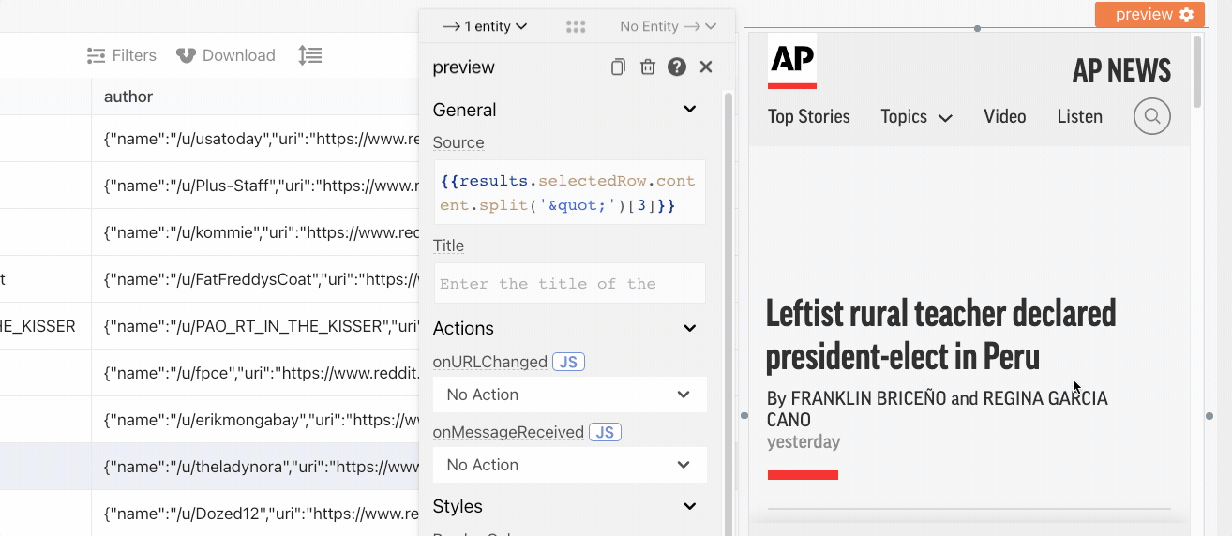The height and width of the screenshot is (536, 1232).
Task: Open Top Stories in AP News
Action: [x=808, y=117]
